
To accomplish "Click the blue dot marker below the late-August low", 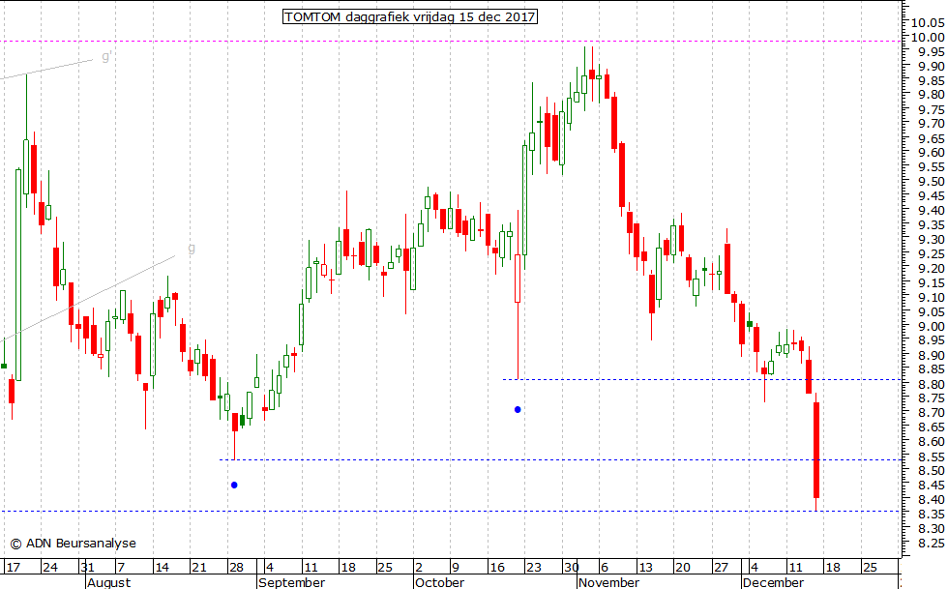I will click(234, 485).
